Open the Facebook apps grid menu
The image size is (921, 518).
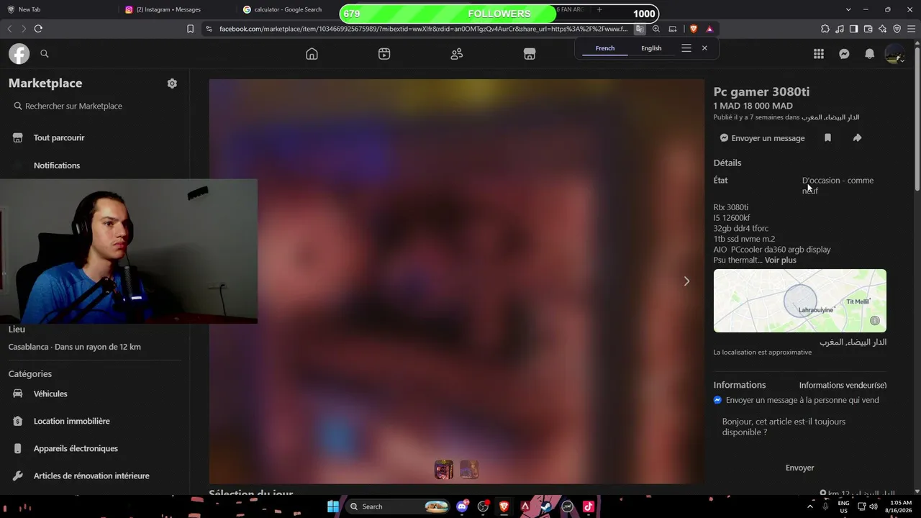pos(819,54)
